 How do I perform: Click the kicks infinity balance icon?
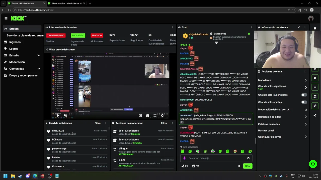185,166
